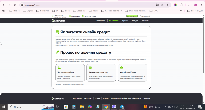Screen dimensions: 205x110
Task: Open Chrome downloads
Action: [190, 5]
